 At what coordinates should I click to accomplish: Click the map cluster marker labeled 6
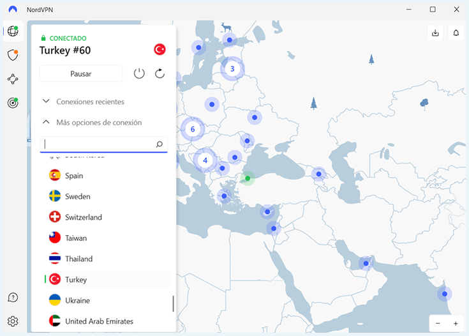tap(193, 129)
